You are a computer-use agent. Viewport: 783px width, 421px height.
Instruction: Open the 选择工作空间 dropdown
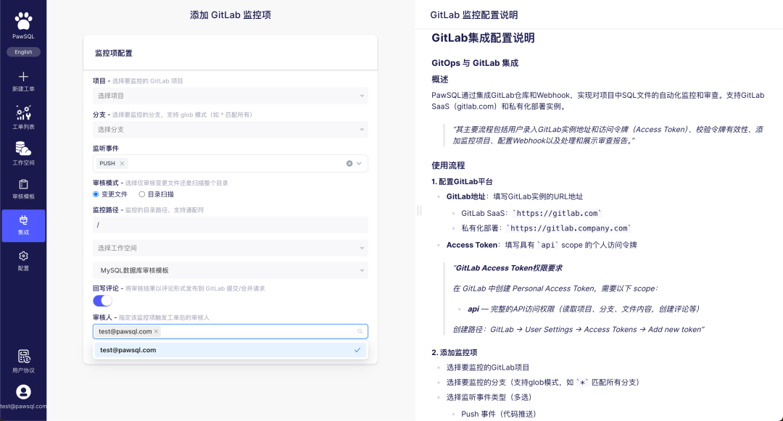pyautogui.click(x=231, y=248)
